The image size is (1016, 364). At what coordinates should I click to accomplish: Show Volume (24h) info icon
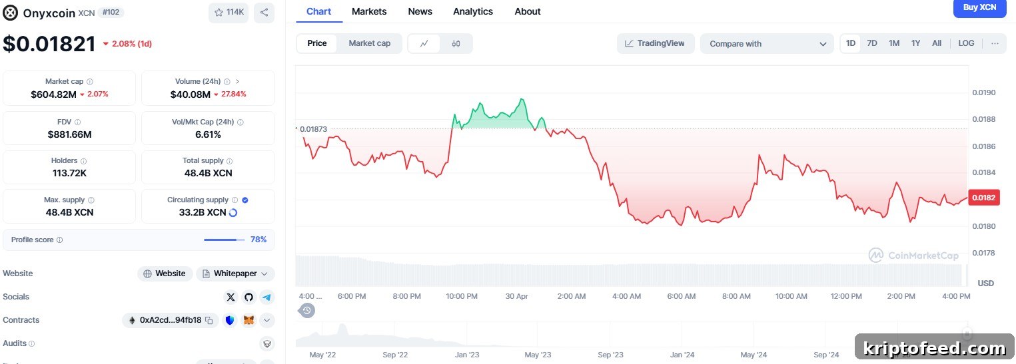pyautogui.click(x=227, y=81)
